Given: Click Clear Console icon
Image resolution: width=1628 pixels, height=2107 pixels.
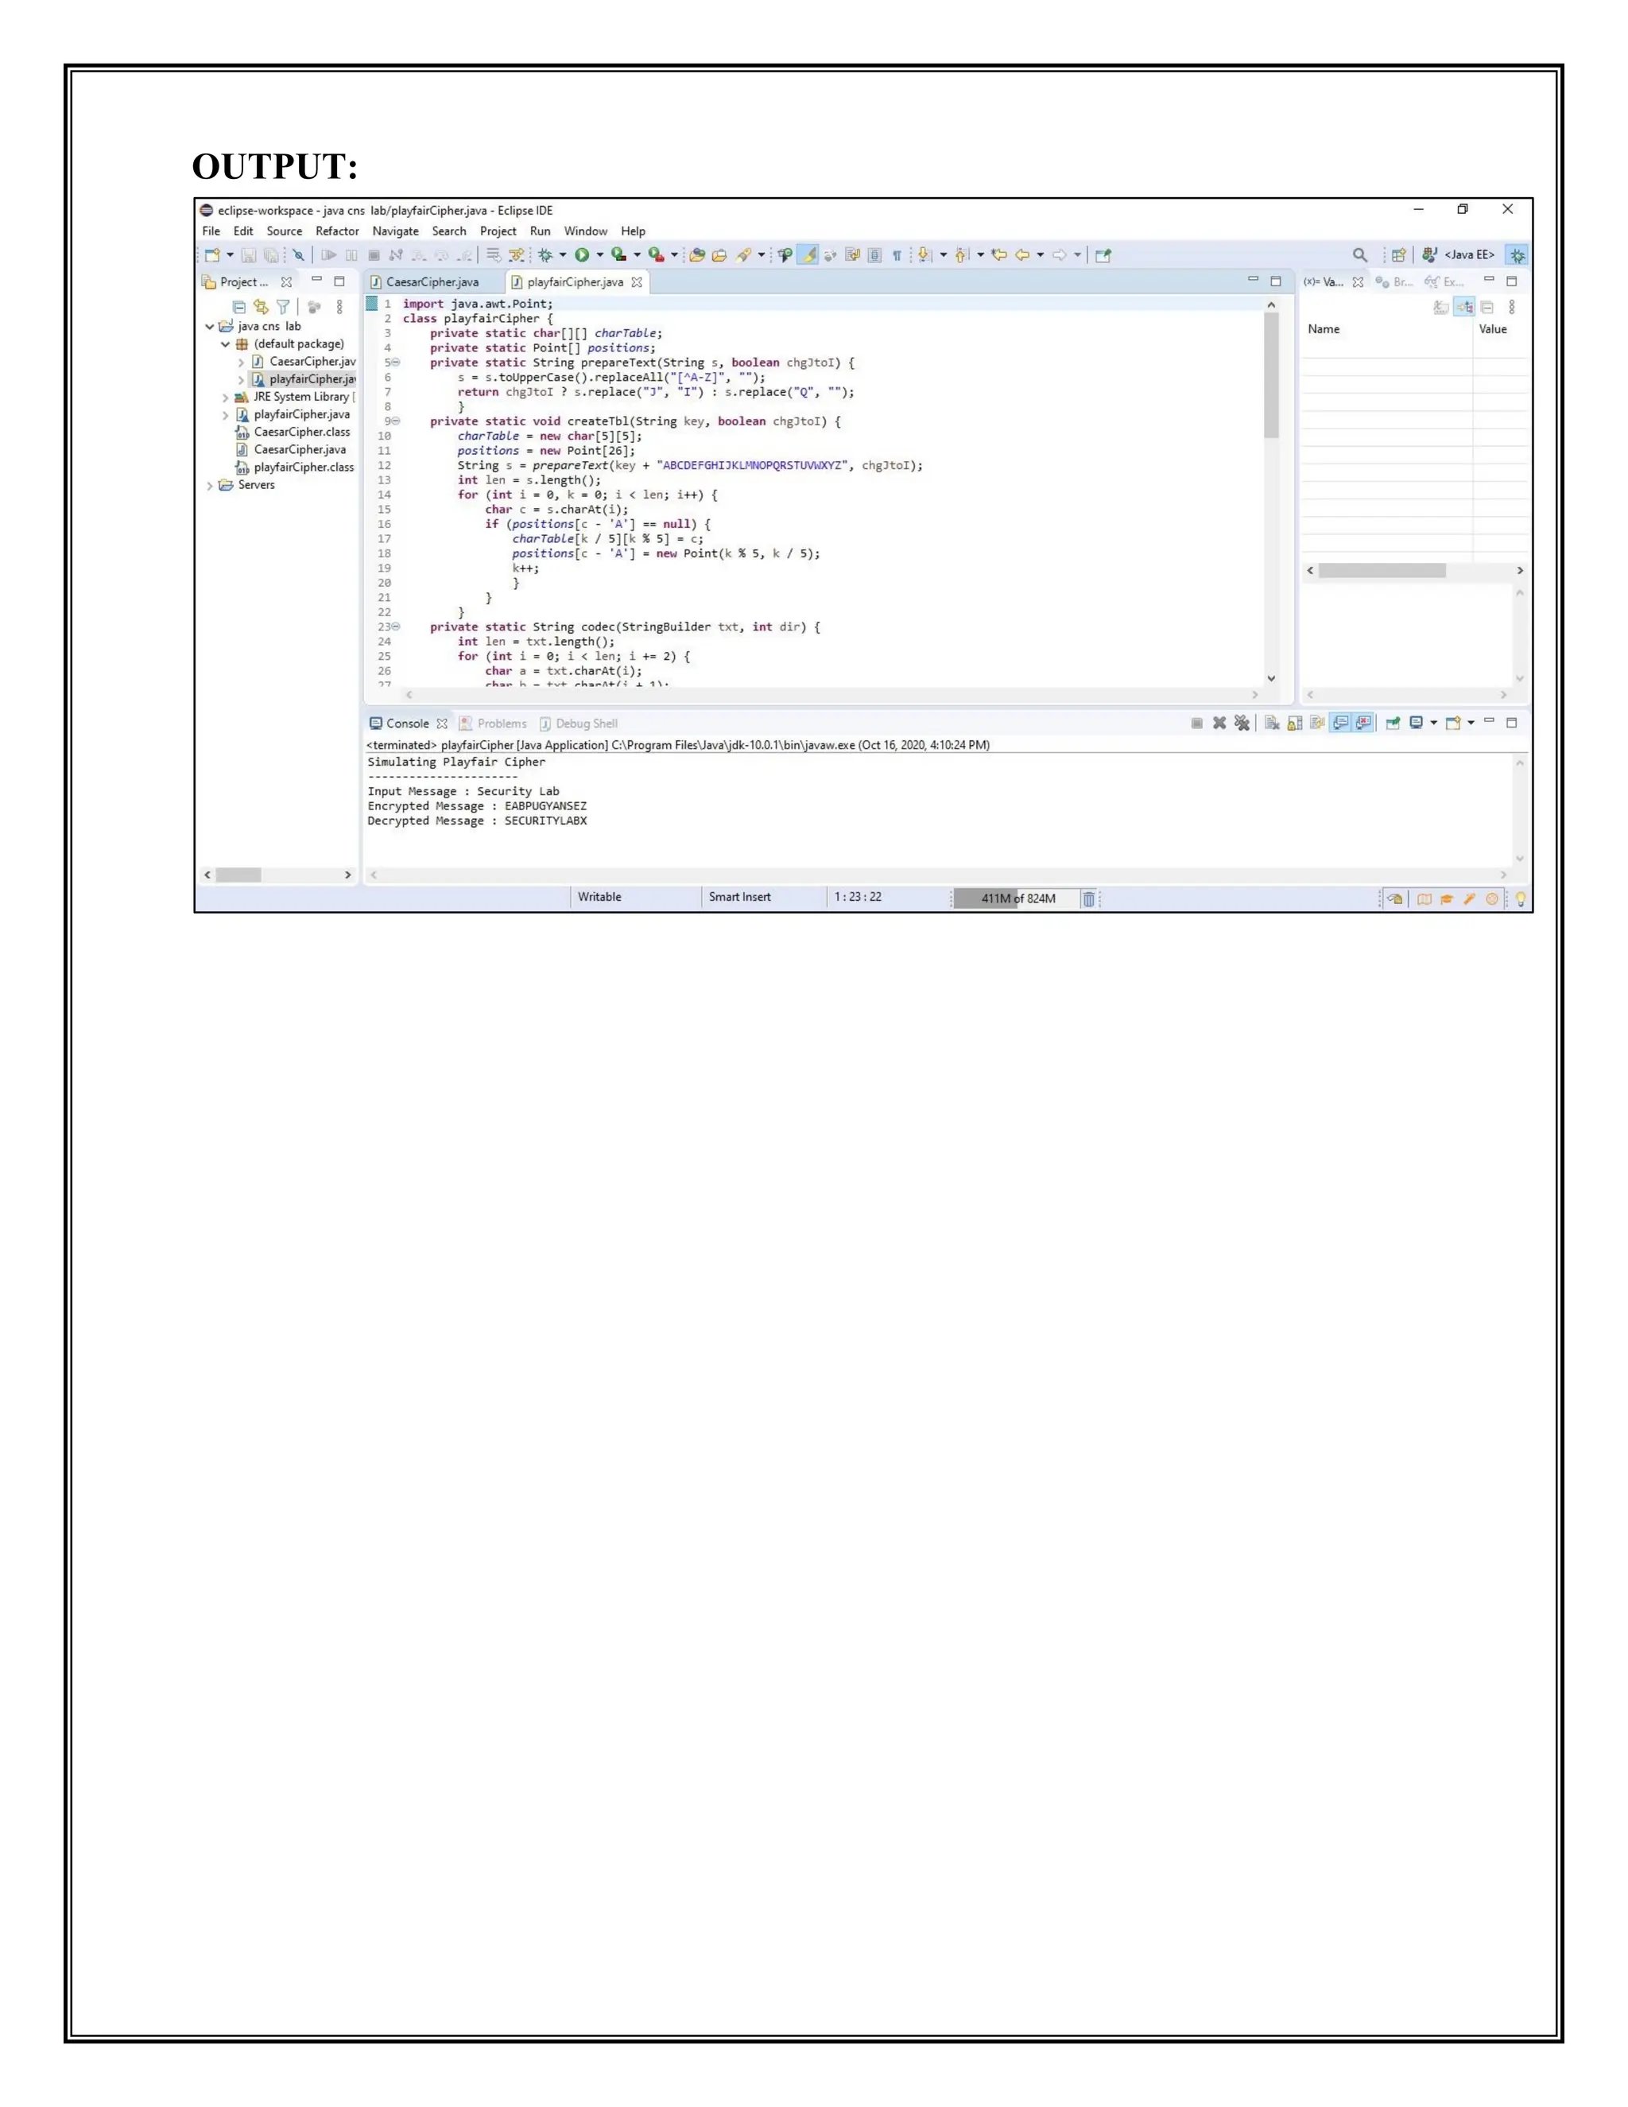Looking at the screenshot, I should pyautogui.click(x=1273, y=723).
